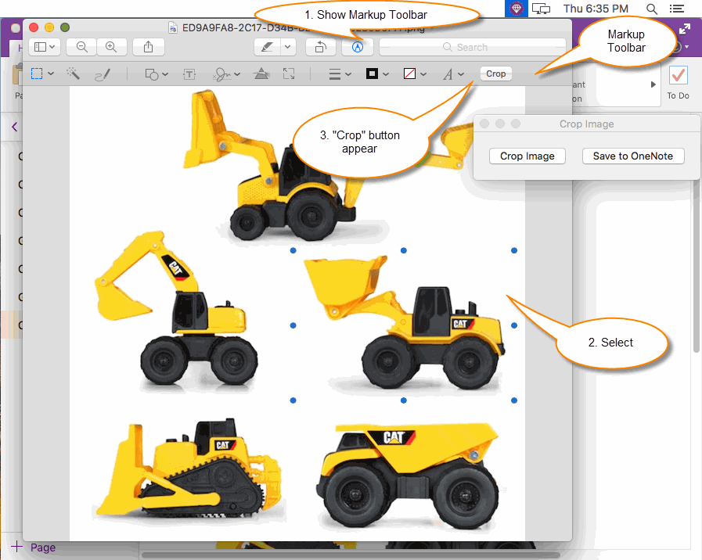Open the Border Color swatch
Viewport: 702px width, 560px height.
(377, 74)
